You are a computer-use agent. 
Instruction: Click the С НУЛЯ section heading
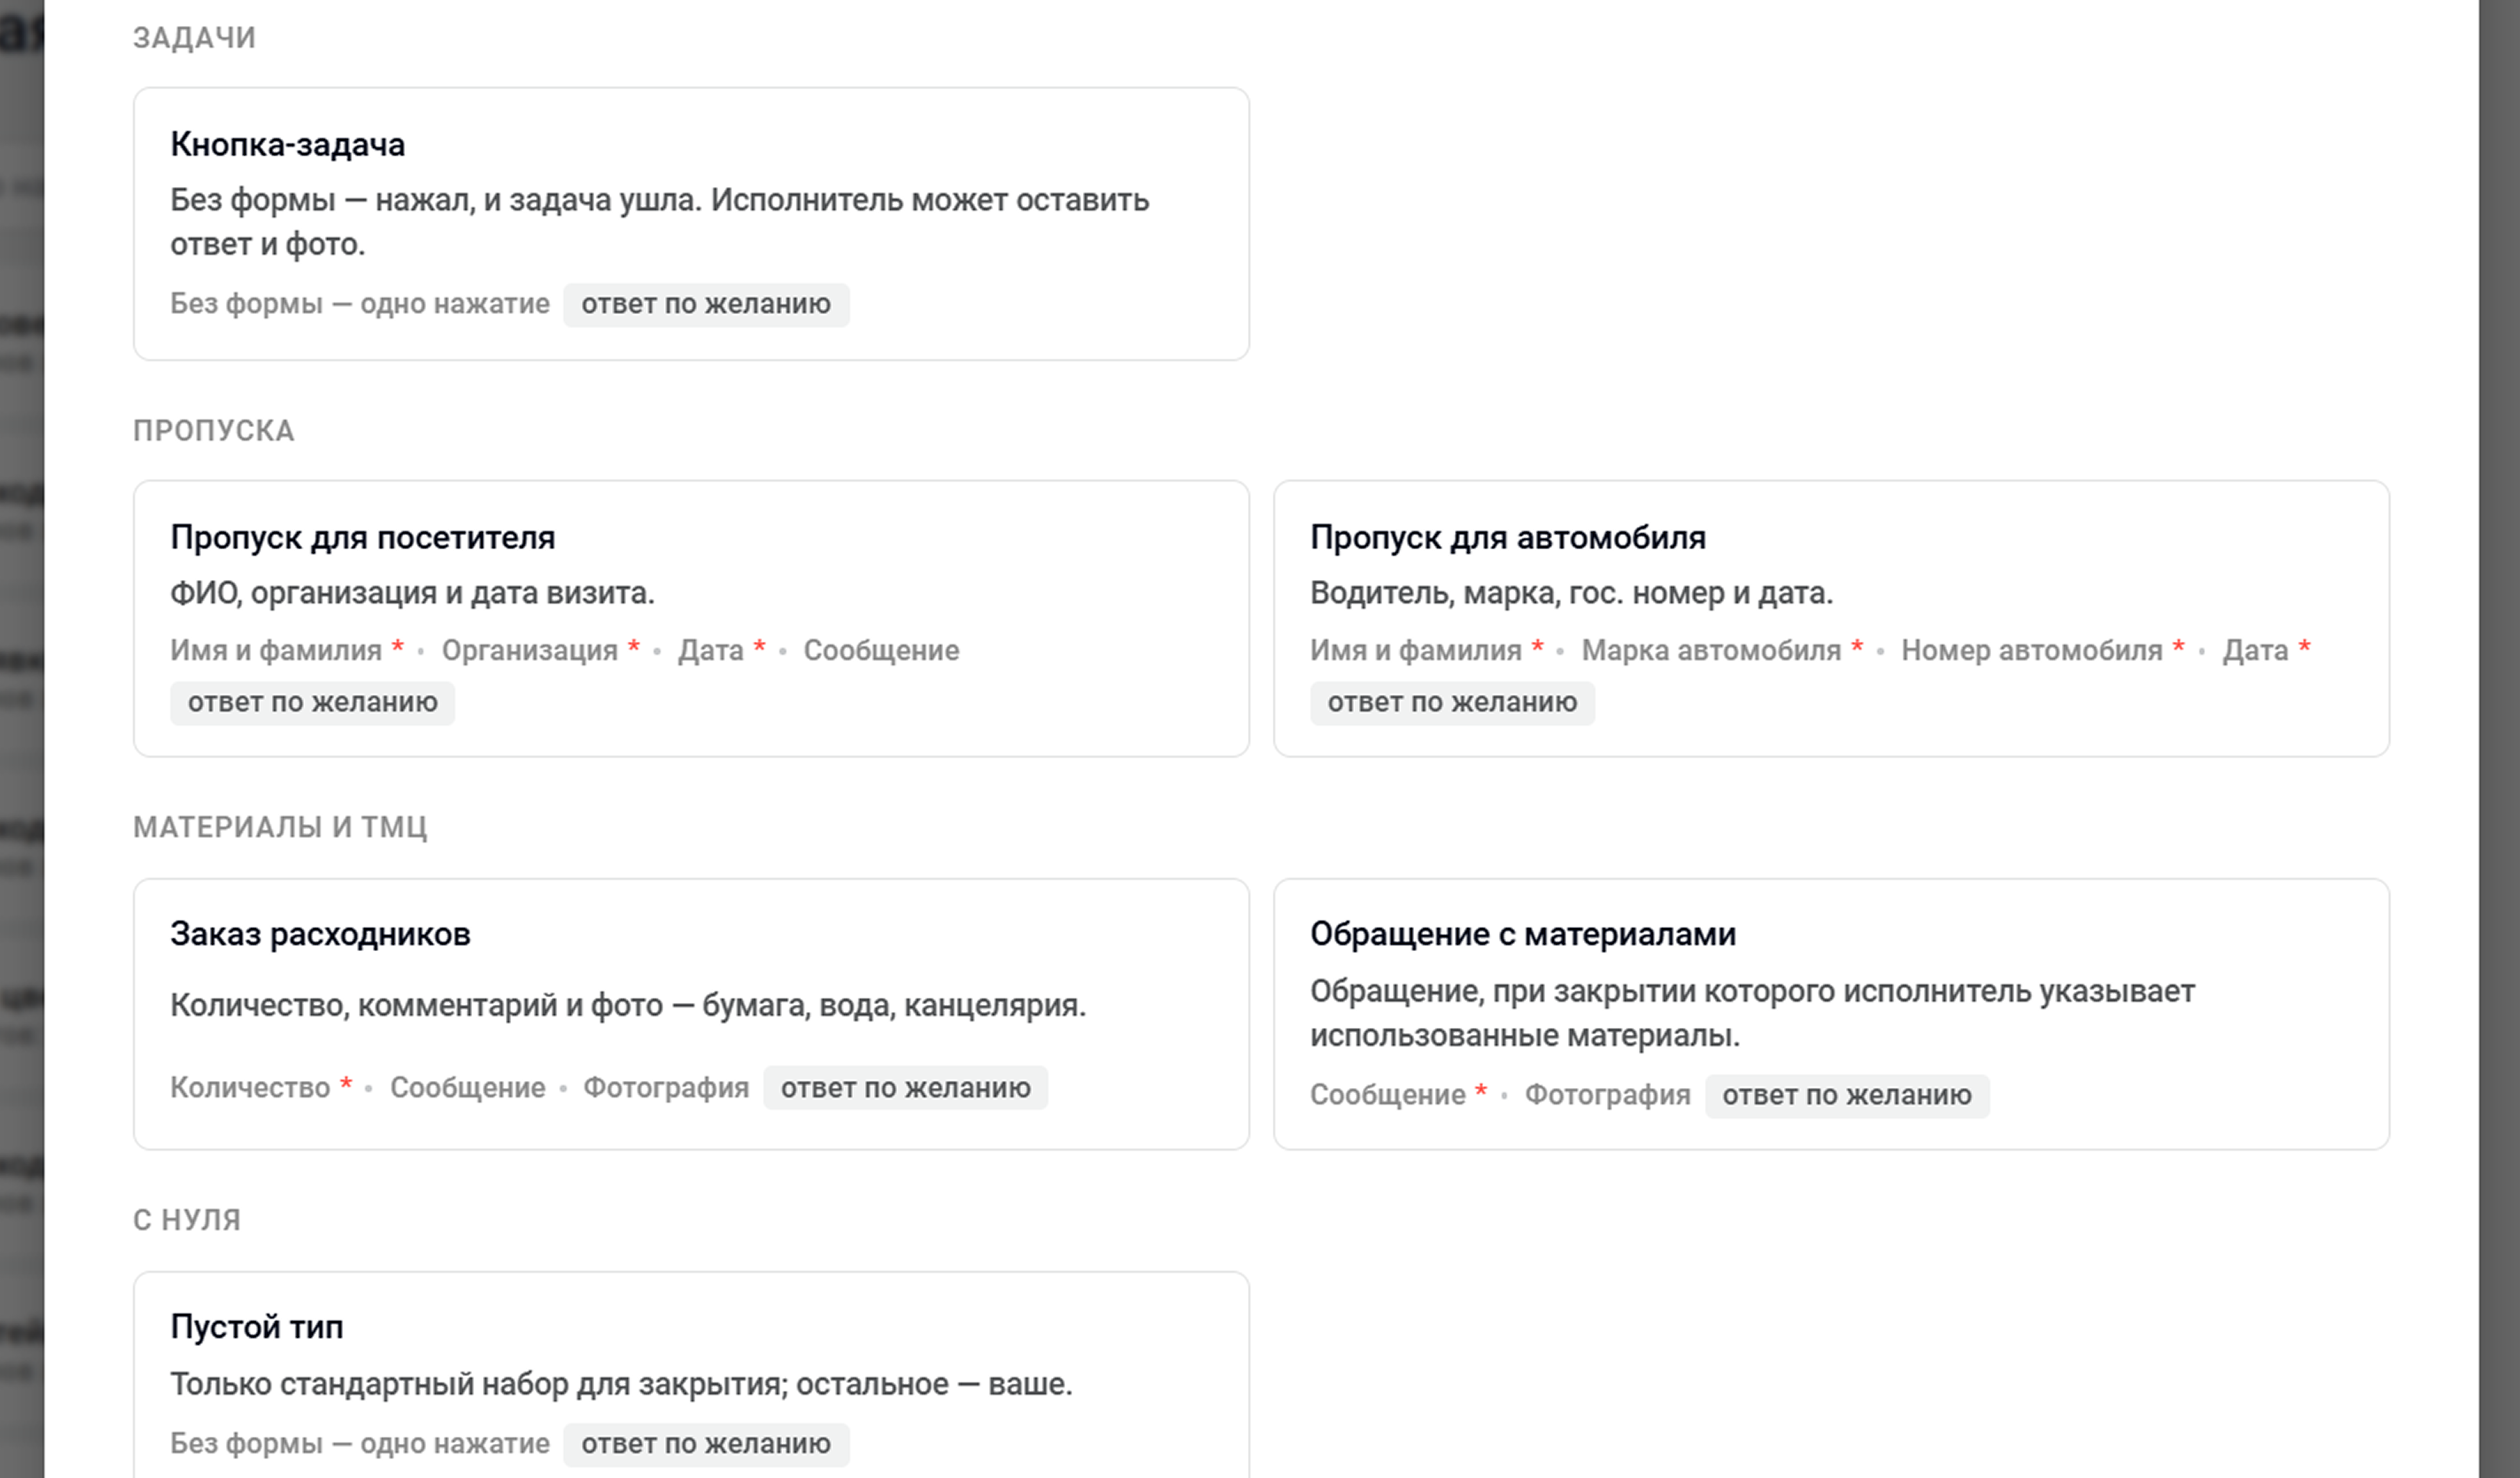coord(187,1220)
